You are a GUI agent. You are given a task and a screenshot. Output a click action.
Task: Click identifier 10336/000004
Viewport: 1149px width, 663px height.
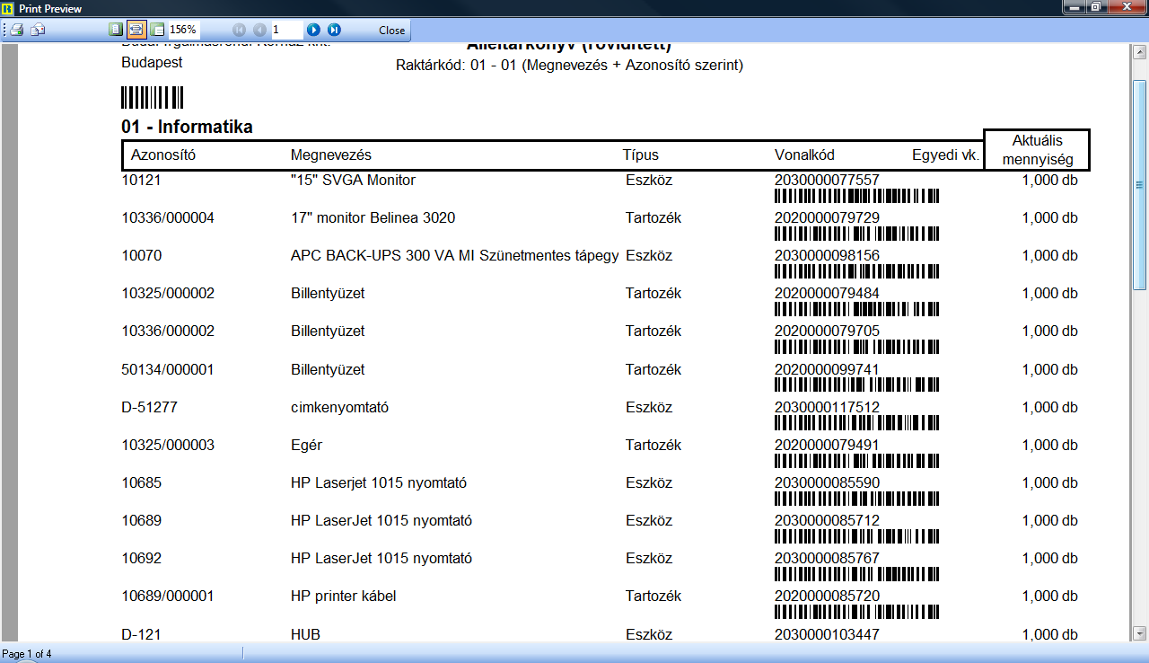(x=168, y=217)
